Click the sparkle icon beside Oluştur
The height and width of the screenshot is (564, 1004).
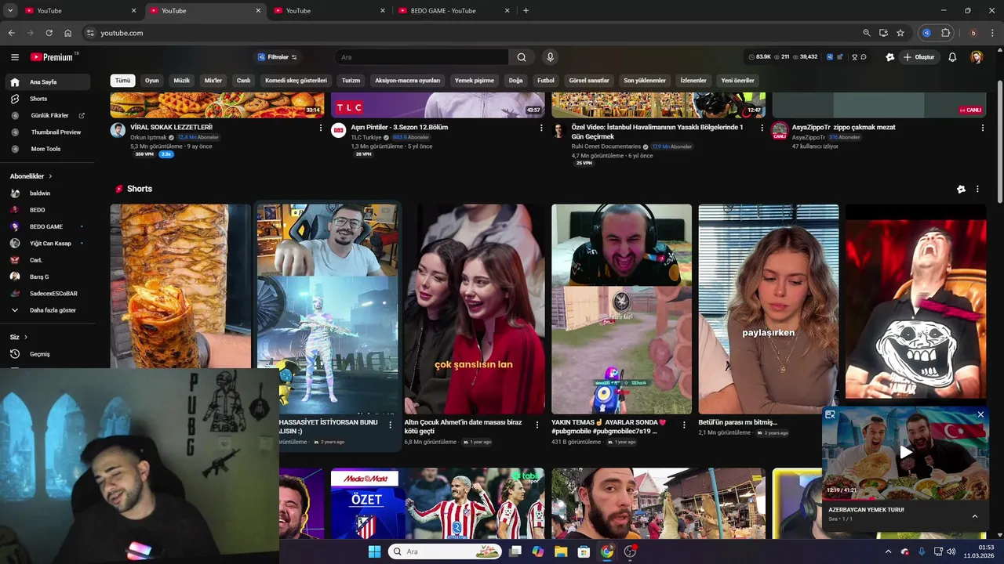(889, 57)
